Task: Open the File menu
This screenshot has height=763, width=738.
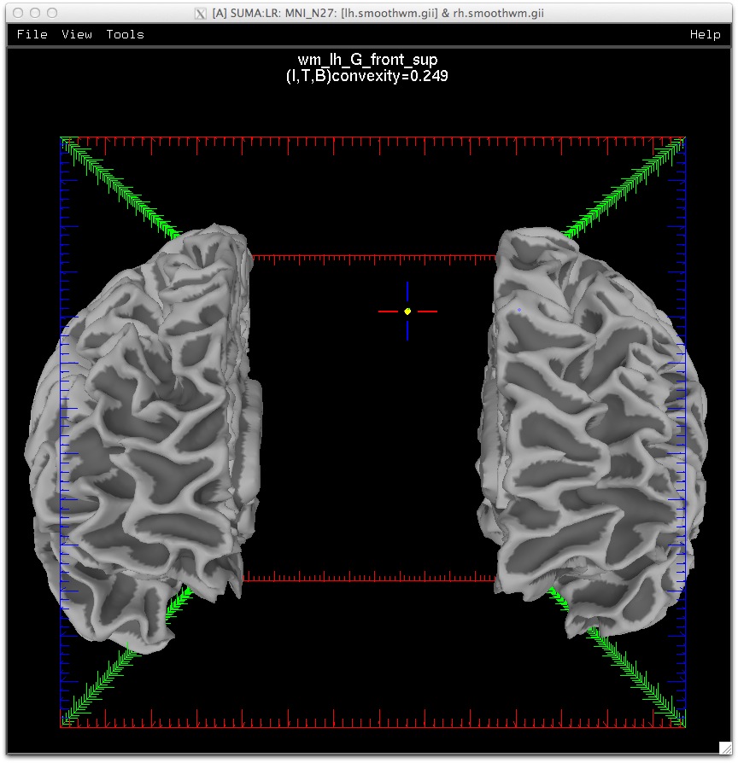Action: point(32,34)
